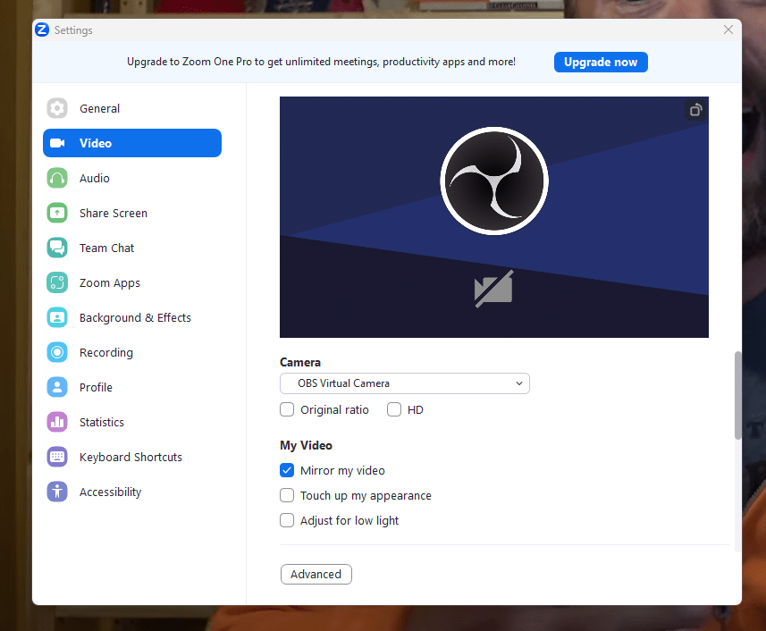Open Profile settings tab
This screenshot has height=631, width=766.
(x=132, y=387)
